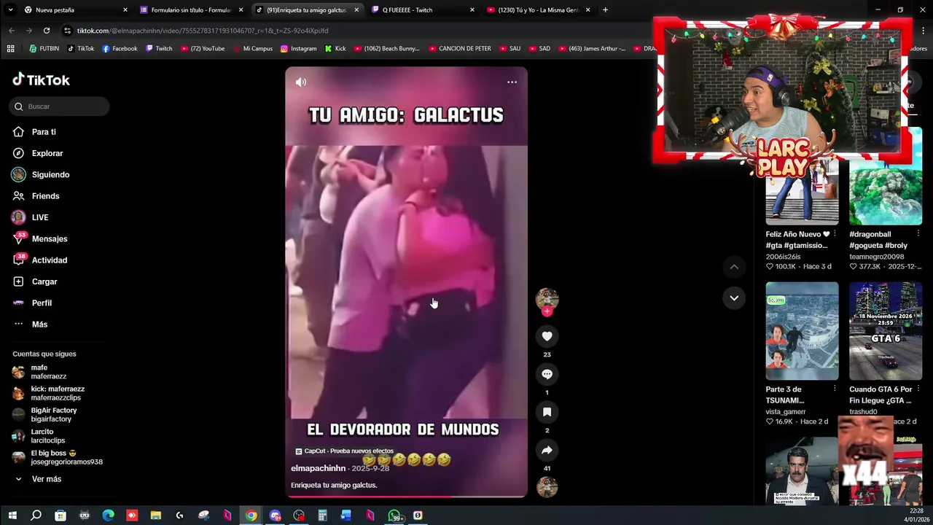Image resolution: width=933 pixels, height=525 pixels.
Task: Open options for Parte 3 de TSUNAMI
Action: 835,389
